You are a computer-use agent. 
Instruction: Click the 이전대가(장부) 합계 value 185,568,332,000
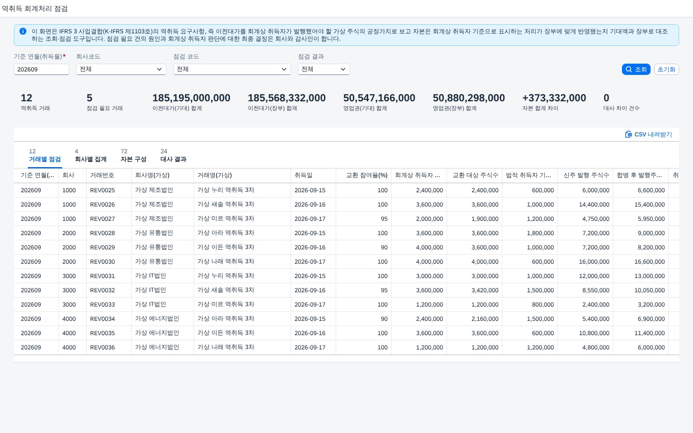coord(287,98)
